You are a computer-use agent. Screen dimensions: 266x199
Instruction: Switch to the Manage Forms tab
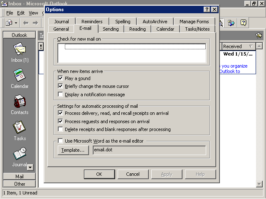tap(194, 22)
